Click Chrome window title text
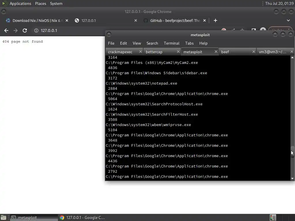The width and height of the screenshot is (295, 221). click(148, 12)
